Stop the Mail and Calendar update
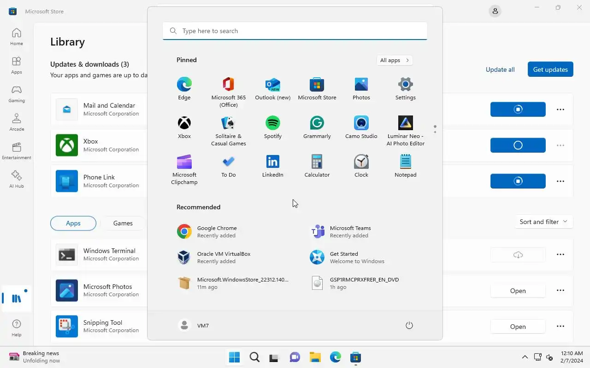This screenshot has width=590, height=368. tap(518, 109)
